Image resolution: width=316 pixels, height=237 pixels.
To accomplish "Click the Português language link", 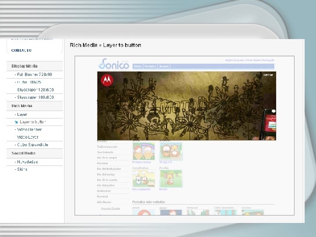I will 269,60.
